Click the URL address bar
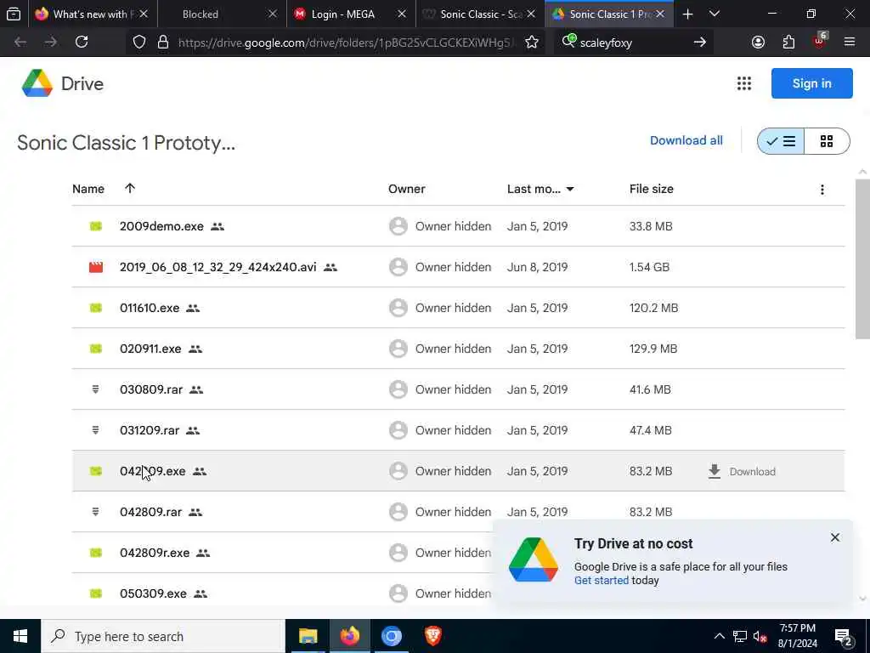 coord(345,43)
